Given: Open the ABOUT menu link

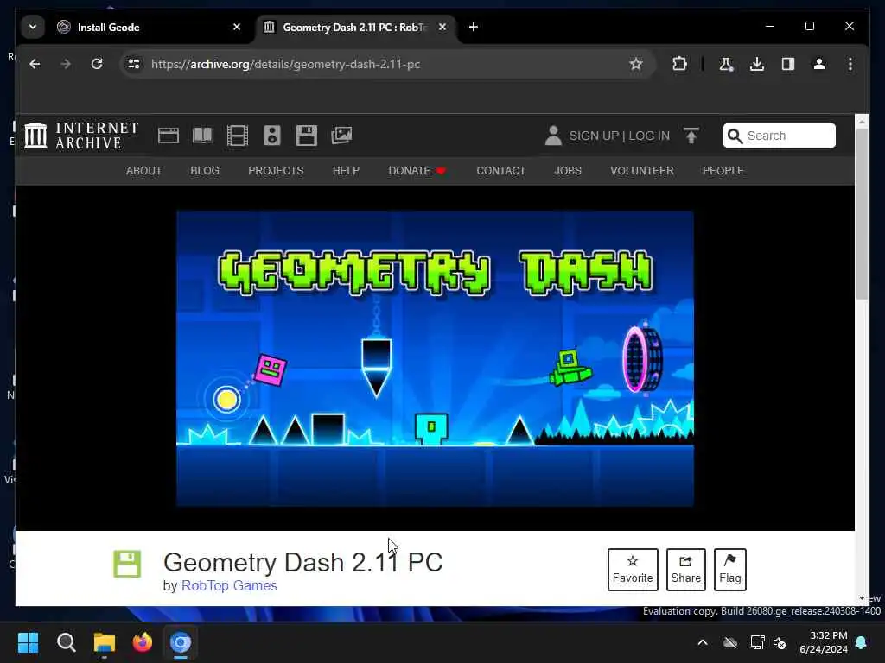Looking at the screenshot, I should click(x=144, y=171).
